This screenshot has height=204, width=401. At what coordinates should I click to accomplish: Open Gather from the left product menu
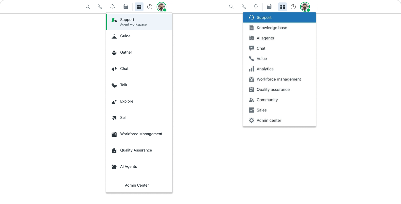[139, 52]
